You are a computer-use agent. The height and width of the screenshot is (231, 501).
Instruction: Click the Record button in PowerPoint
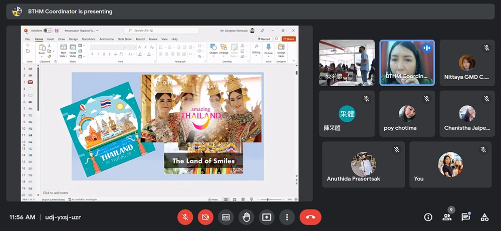point(264,39)
